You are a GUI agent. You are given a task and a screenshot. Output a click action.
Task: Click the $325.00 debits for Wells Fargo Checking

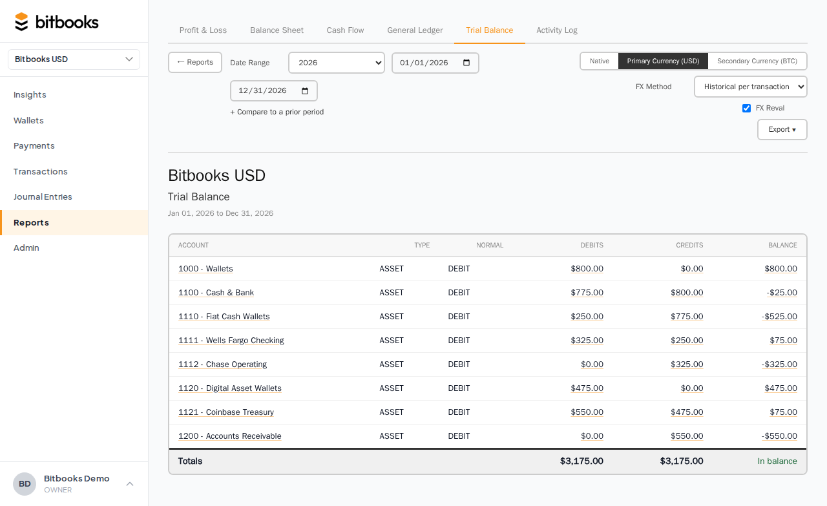click(x=587, y=341)
